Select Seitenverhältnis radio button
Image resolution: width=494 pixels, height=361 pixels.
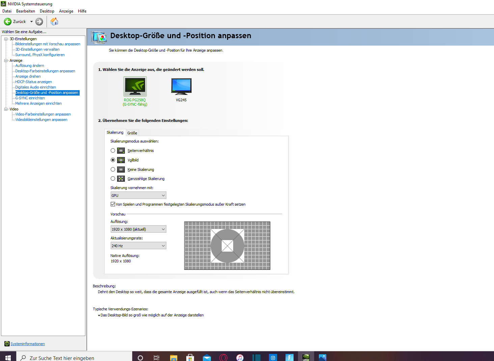(x=113, y=151)
